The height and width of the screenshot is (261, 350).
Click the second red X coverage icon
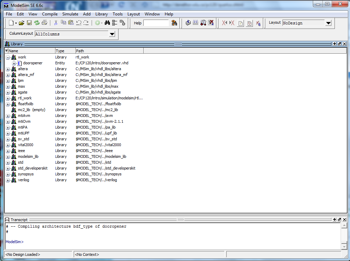pyautogui.click(x=232, y=23)
